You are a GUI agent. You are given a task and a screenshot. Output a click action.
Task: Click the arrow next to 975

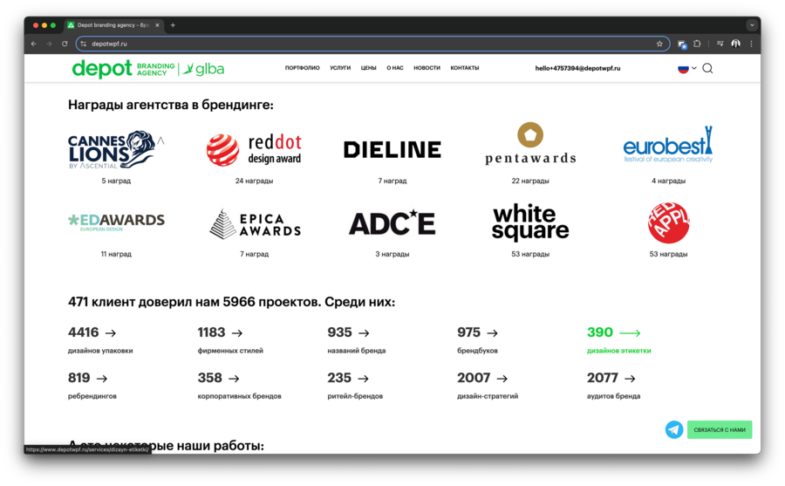click(x=493, y=333)
